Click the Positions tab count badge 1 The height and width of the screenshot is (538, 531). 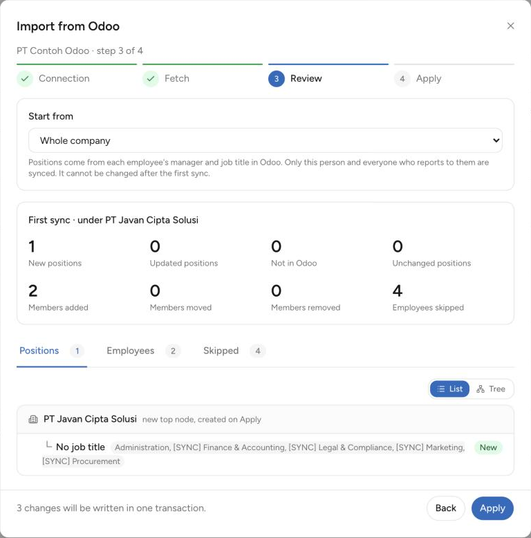point(77,351)
